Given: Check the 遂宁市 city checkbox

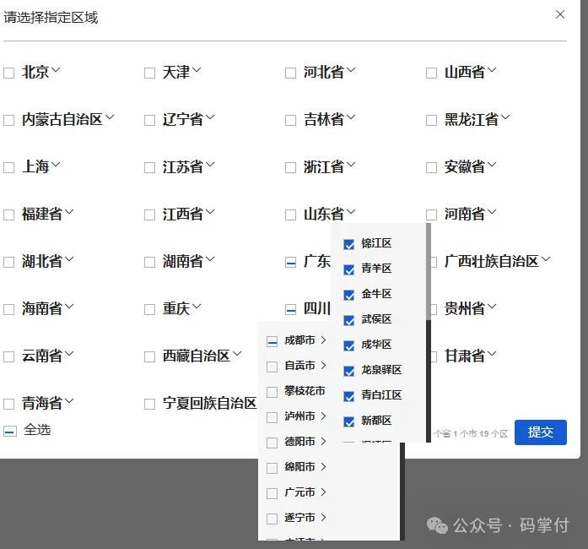Looking at the screenshot, I should 272,519.
